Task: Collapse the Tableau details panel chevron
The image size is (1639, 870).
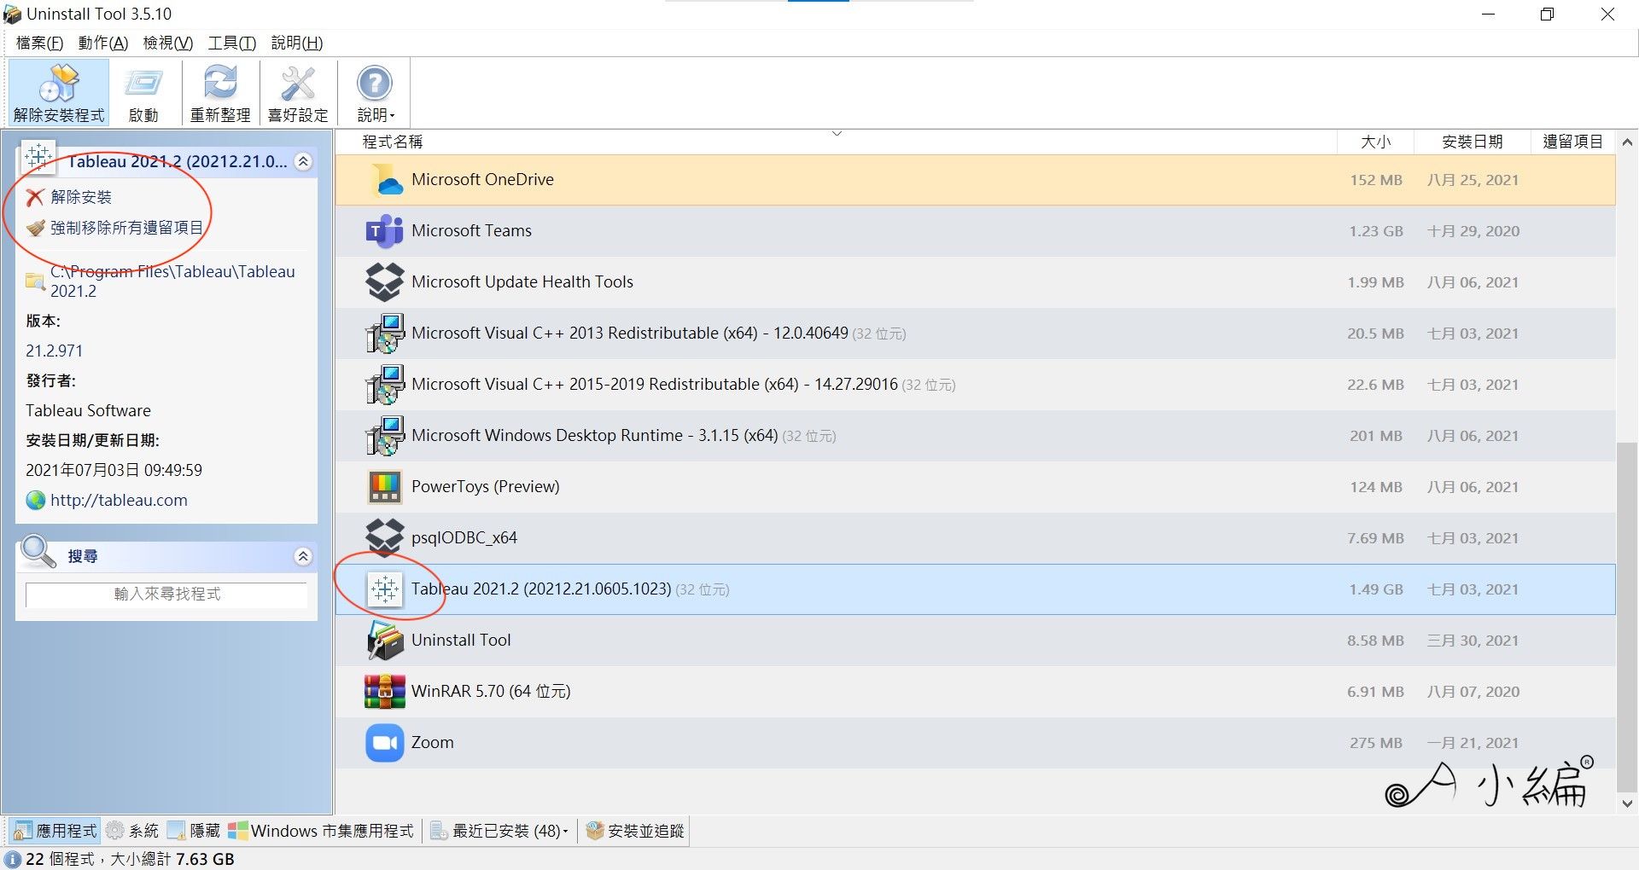Action: (303, 161)
